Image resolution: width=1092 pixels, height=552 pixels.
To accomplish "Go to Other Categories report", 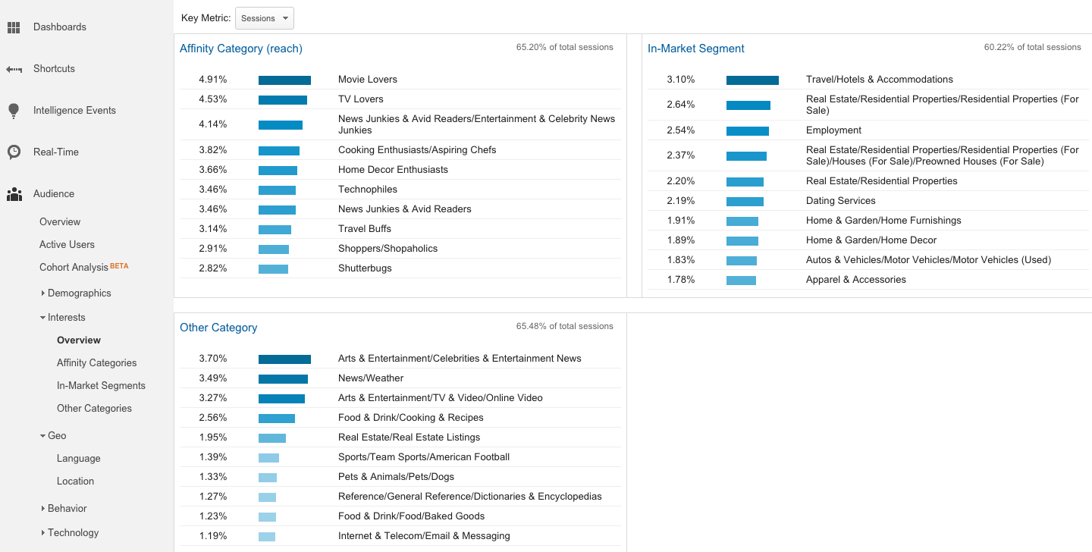I will pos(94,409).
